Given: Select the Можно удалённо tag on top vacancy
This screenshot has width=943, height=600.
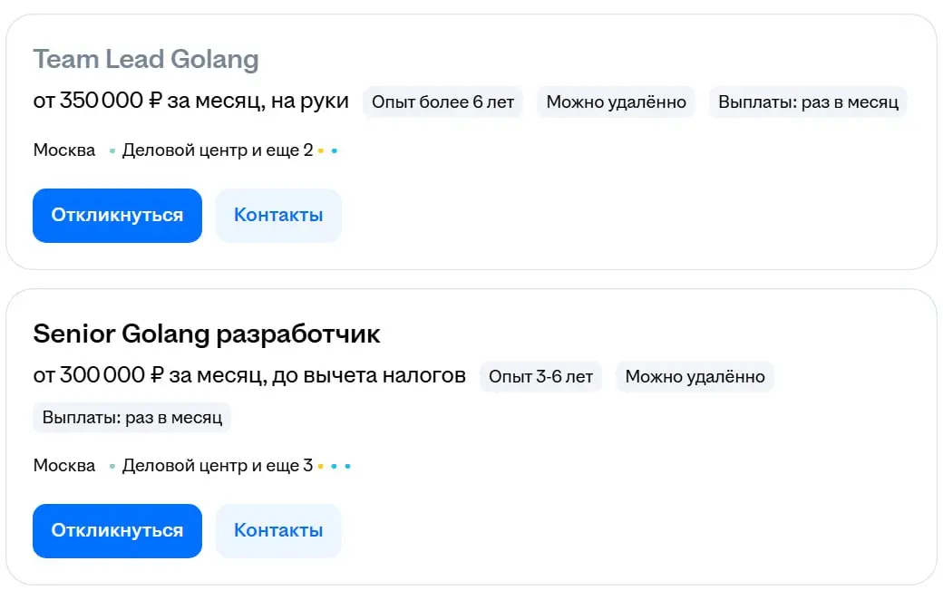Looking at the screenshot, I should click(616, 102).
